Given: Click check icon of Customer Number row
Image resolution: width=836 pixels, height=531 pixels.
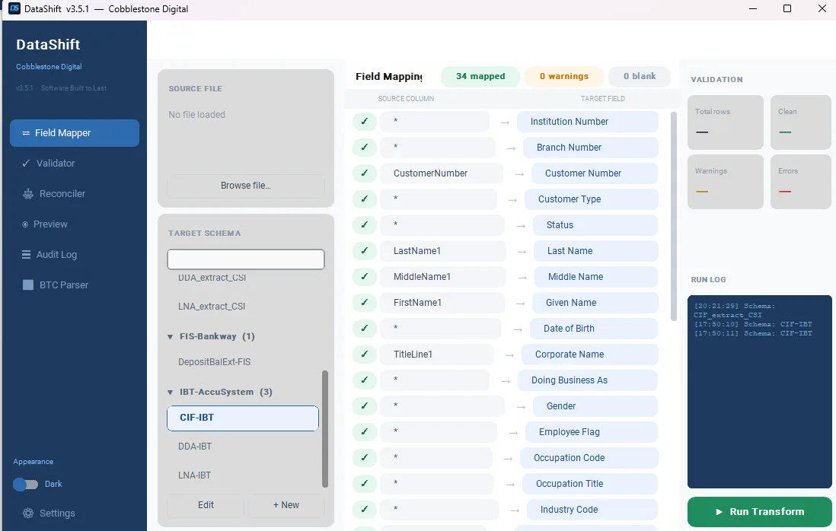Looking at the screenshot, I should point(365,173).
